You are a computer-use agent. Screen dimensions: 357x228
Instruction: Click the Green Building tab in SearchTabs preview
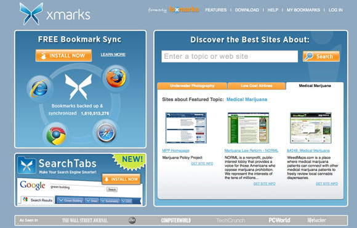(70, 200)
